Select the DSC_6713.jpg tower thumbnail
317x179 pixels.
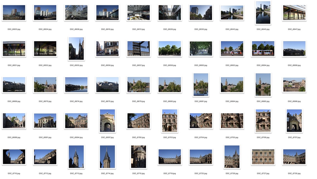[76, 157]
